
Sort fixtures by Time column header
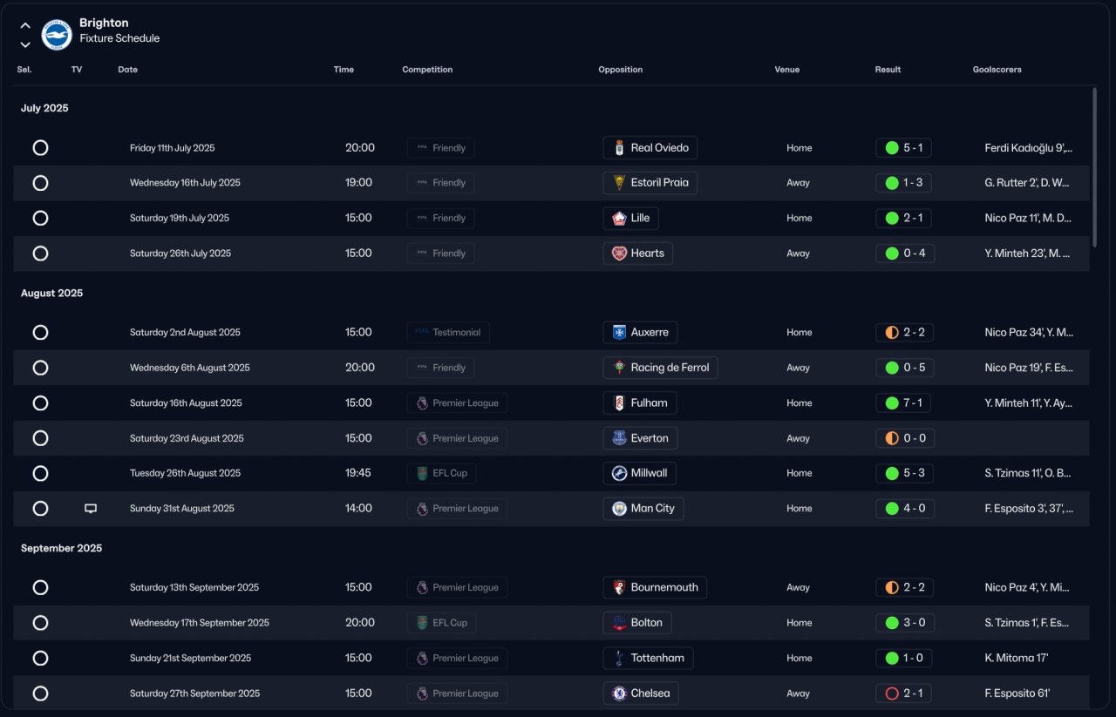point(344,70)
